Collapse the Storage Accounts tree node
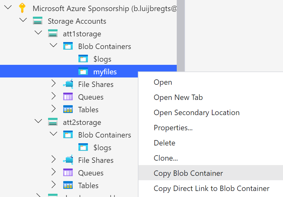Image resolution: width=283 pixels, height=197 pixels. pos(23,20)
